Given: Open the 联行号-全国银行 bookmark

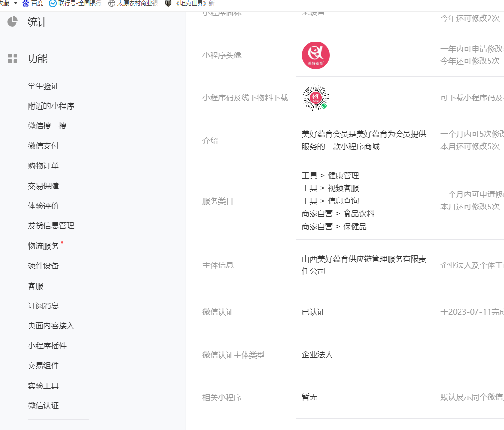Looking at the screenshot, I should [x=75, y=3].
